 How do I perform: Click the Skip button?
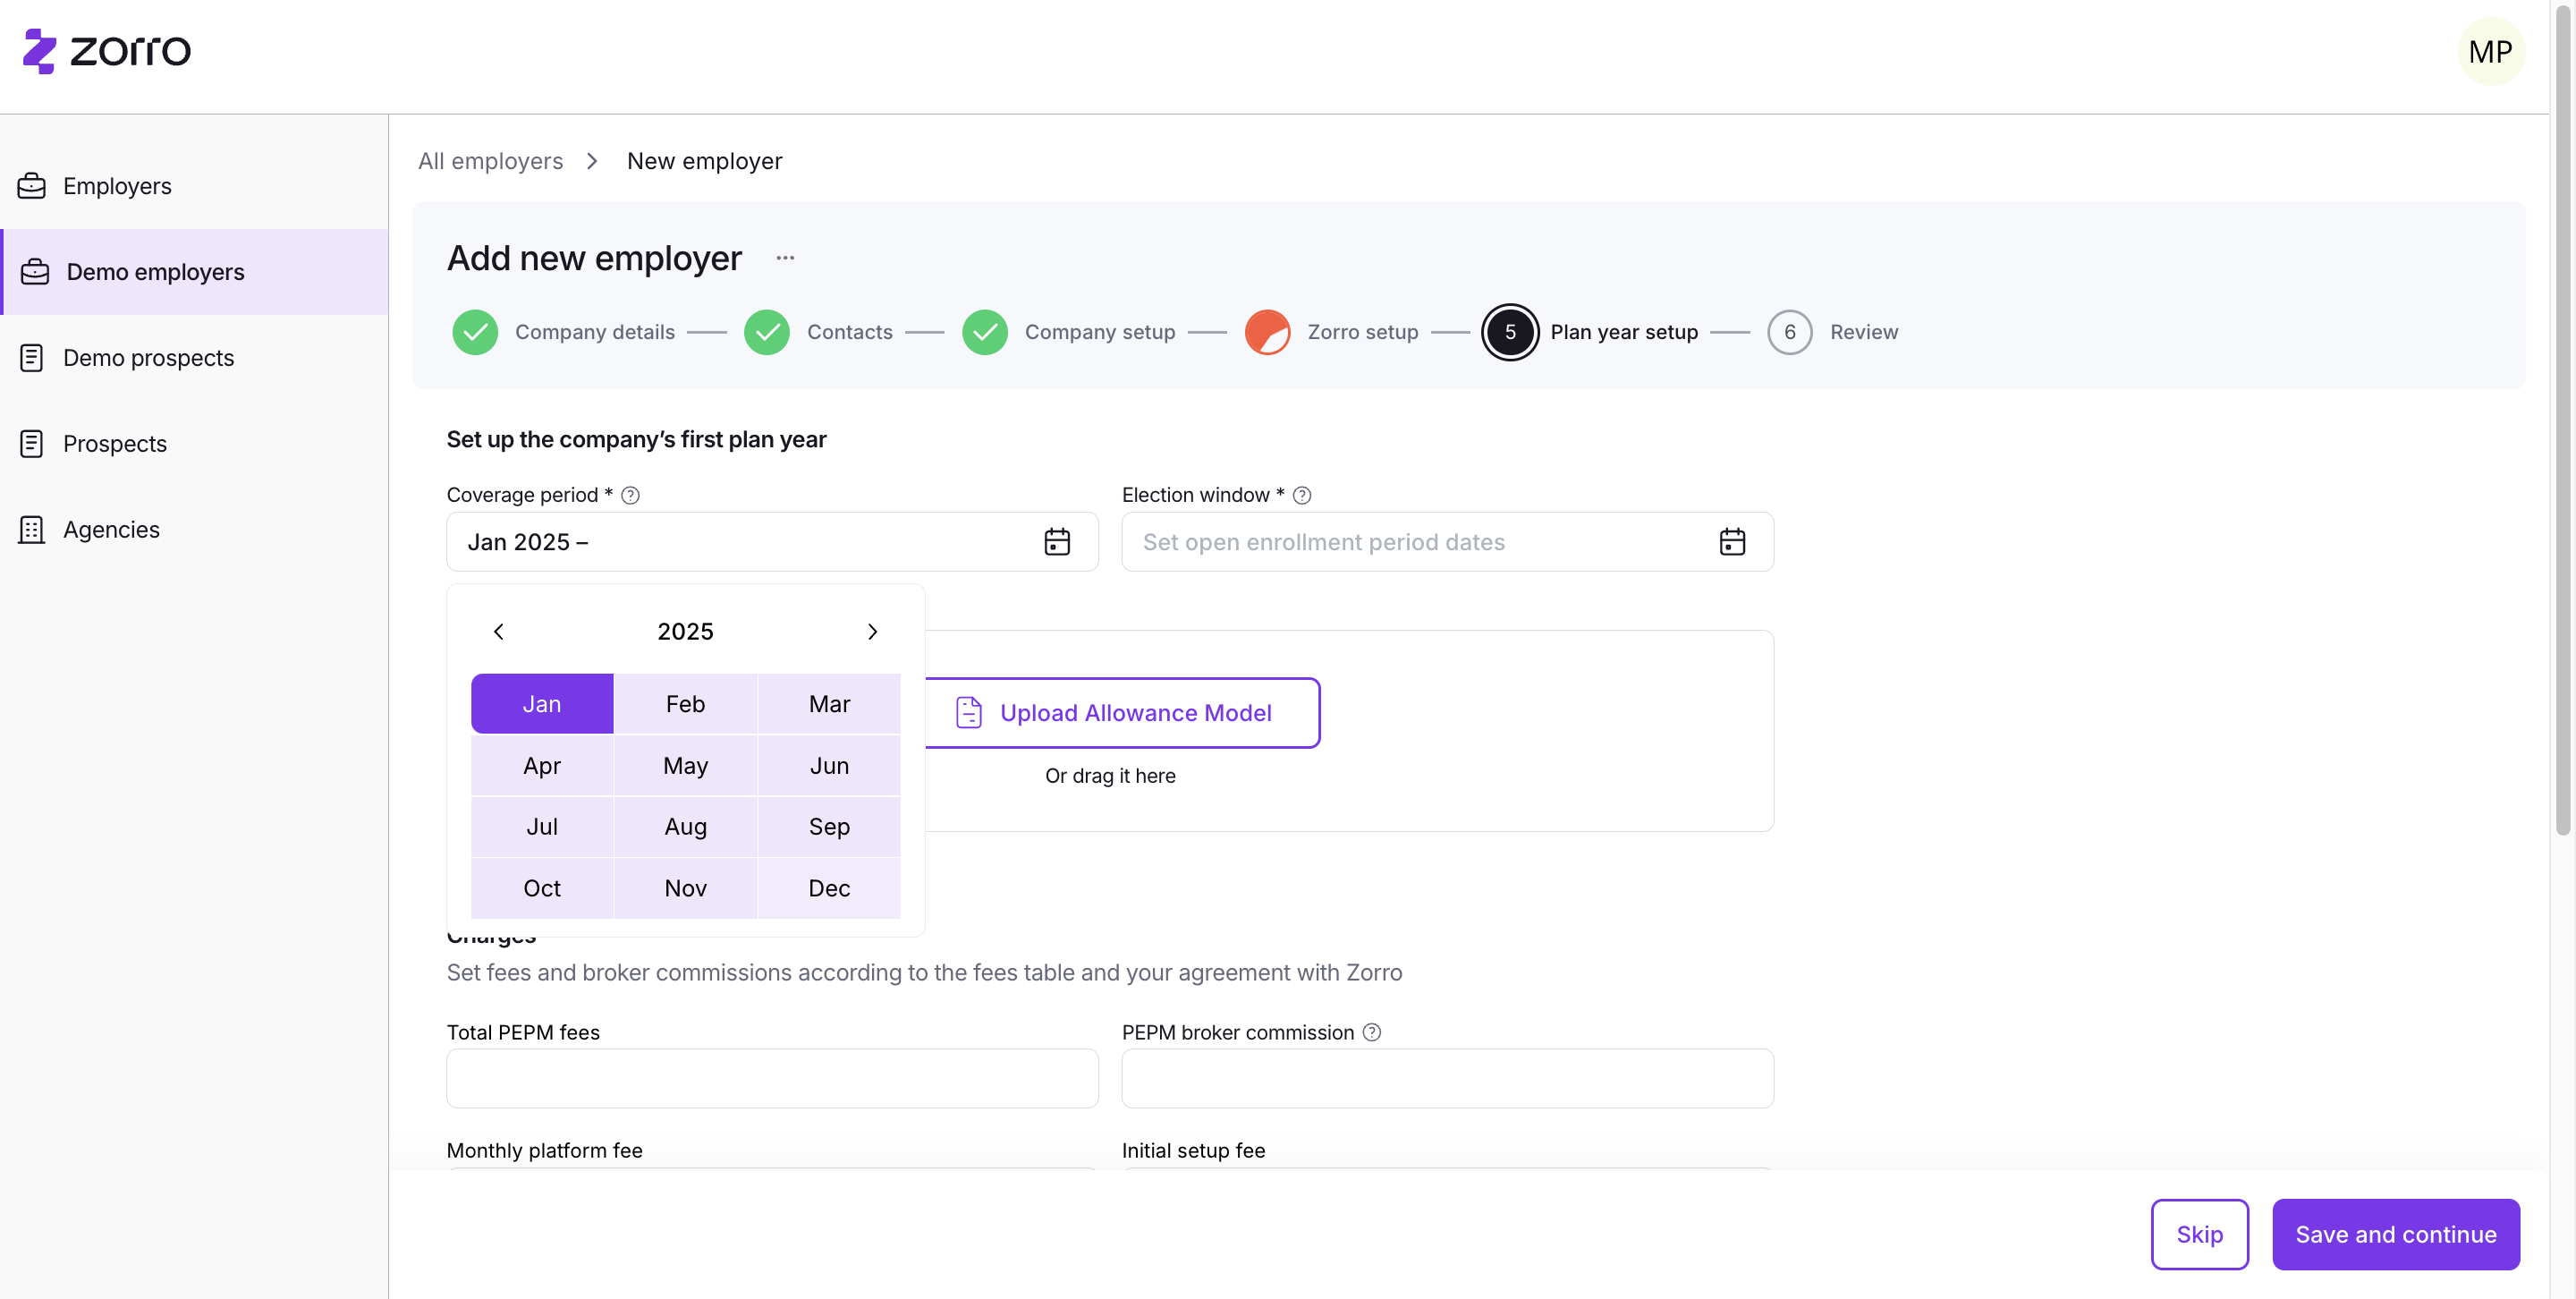click(2200, 1234)
